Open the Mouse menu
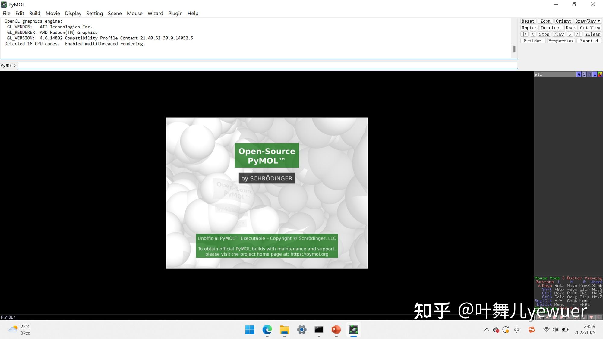The width and height of the screenshot is (603, 339). [x=134, y=13]
